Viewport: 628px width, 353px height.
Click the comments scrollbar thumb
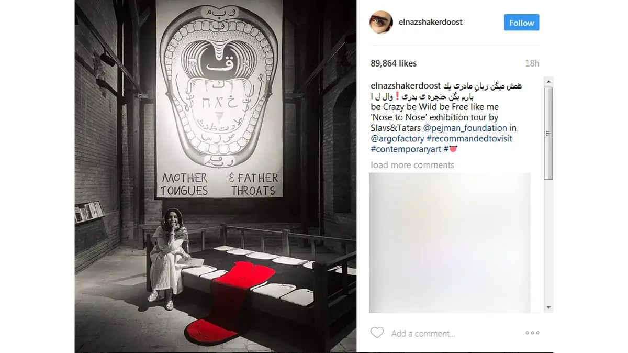click(x=548, y=134)
